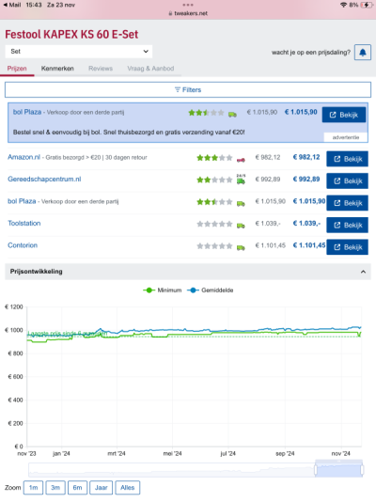Click the right handle of chart range selector
Viewport: 376px width, 502px height.
[x=362, y=470]
